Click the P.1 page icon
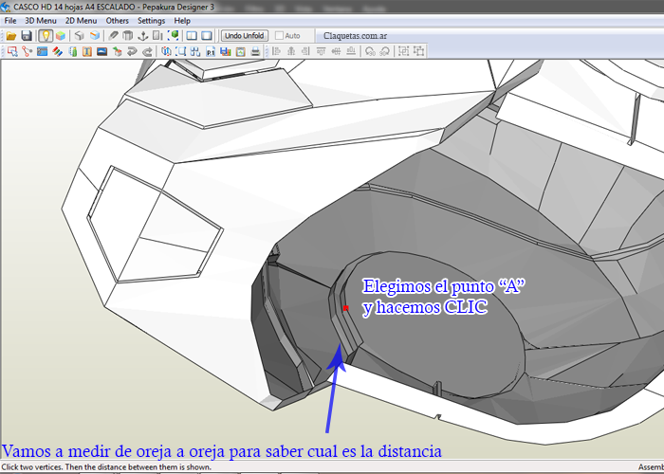664x474 pixels. click(x=211, y=51)
